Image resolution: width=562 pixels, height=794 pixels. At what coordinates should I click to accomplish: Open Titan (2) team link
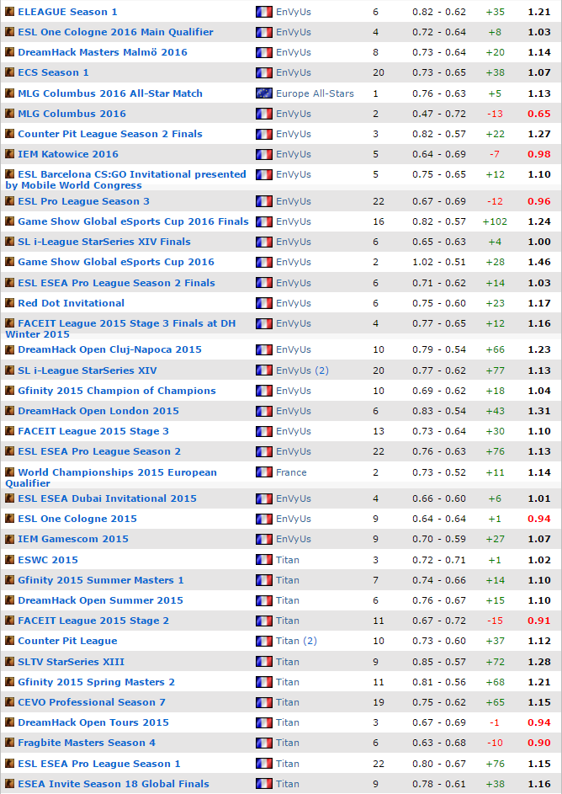click(x=296, y=641)
